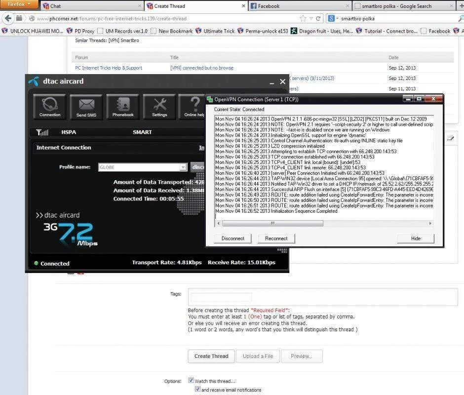Open Send SMS in dtac aircard
Screen dimensions: 464x395
click(x=86, y=107)
